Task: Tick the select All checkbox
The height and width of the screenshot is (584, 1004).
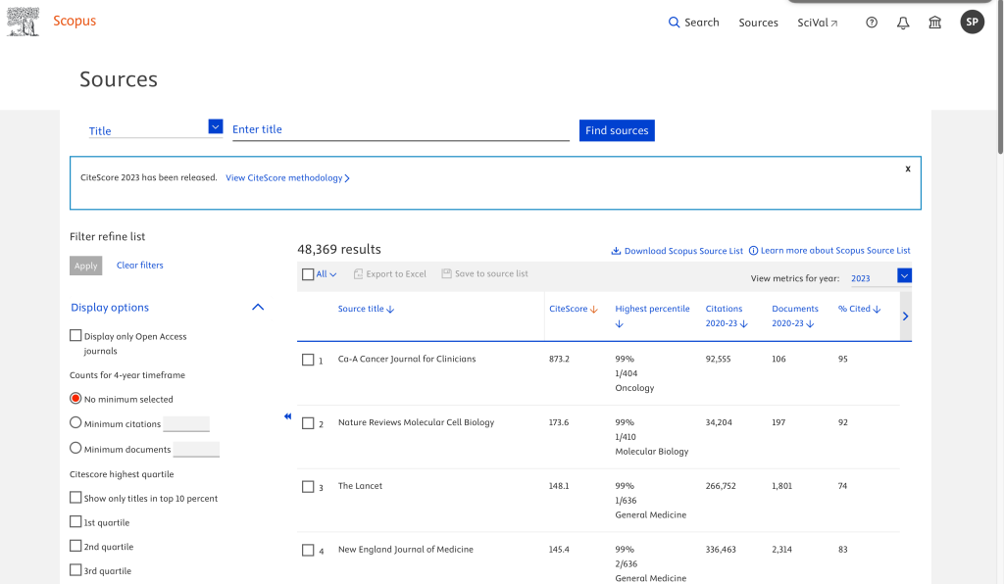Action: [308, 274]
